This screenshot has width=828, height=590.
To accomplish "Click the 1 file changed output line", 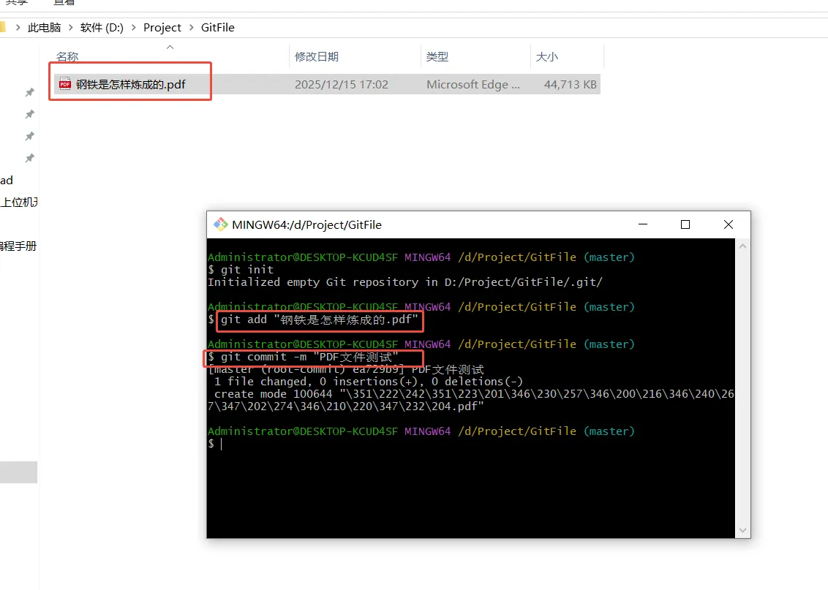I will point(369,382).
